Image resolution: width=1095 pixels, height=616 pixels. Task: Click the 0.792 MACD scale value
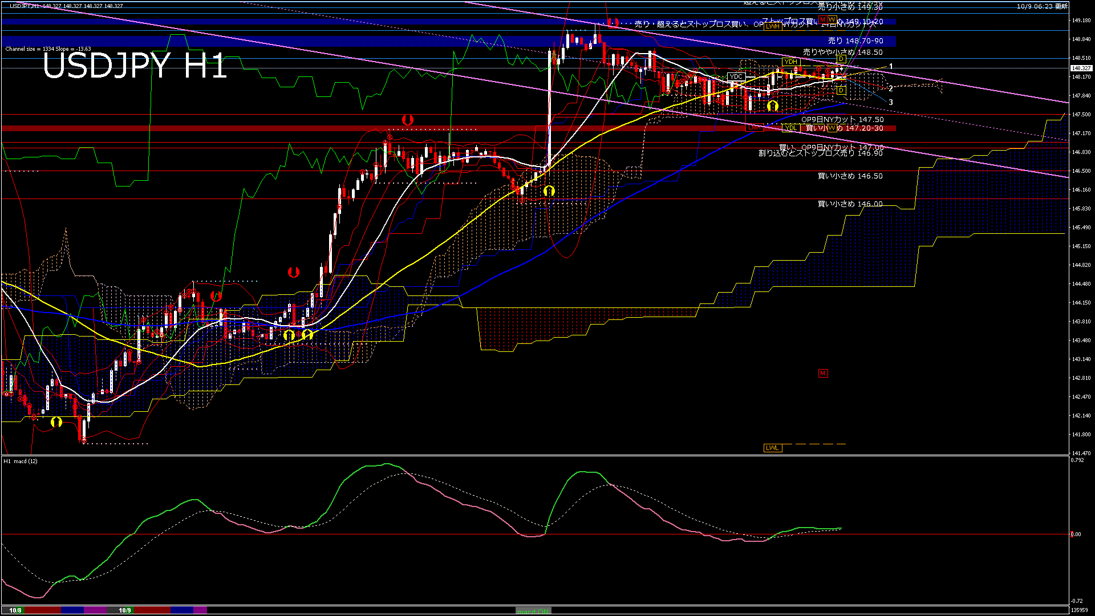tap(1077, 460)
